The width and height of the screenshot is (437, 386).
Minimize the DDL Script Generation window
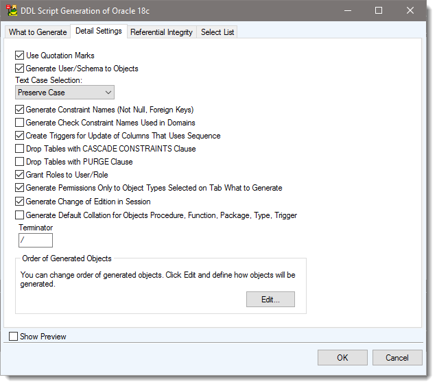pos(348,10)
